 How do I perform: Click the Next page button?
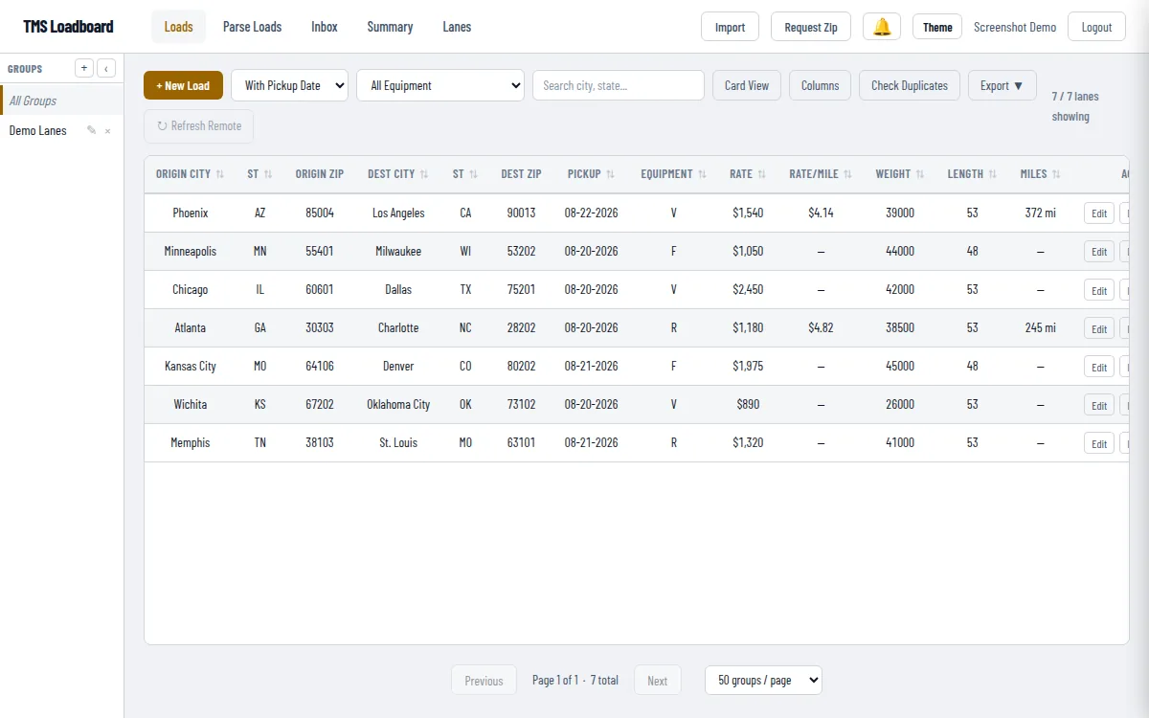(x=657, y=681)
